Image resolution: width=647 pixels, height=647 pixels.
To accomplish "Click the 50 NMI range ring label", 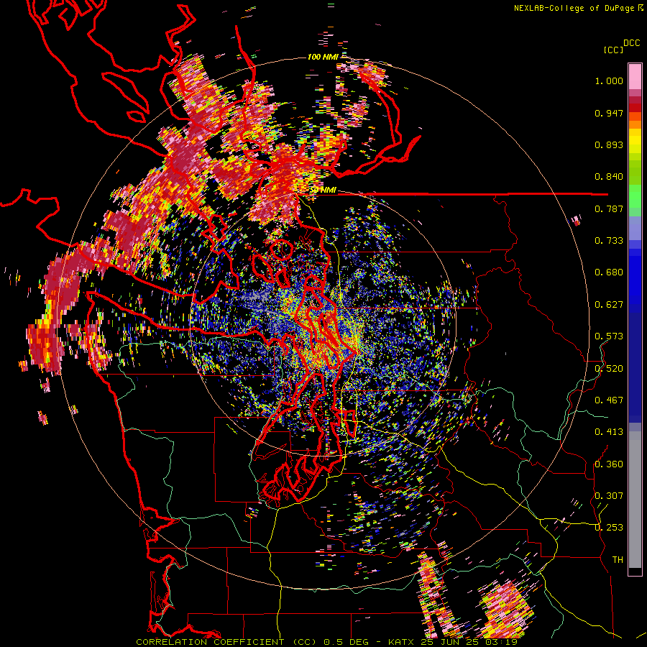I will coord(323,191).
